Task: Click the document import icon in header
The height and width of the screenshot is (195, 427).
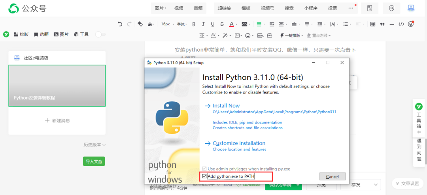Action: tap(370, 8)
